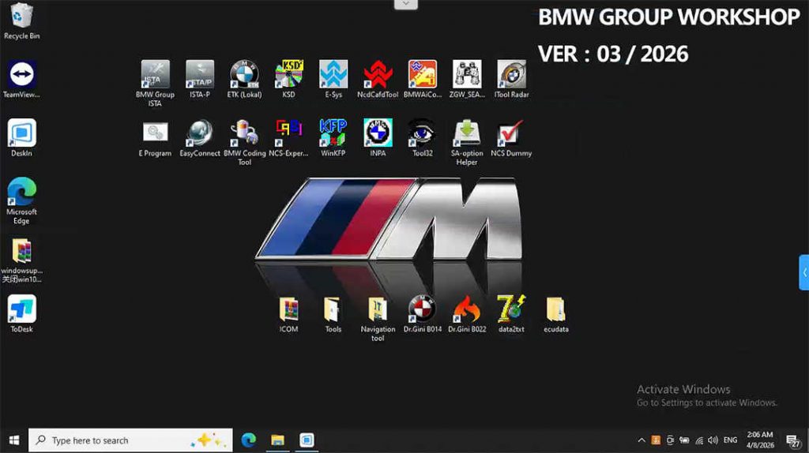Open the Dr.Gini B022 shortcut
Screen dimensions: 809x453
[467, 309]
